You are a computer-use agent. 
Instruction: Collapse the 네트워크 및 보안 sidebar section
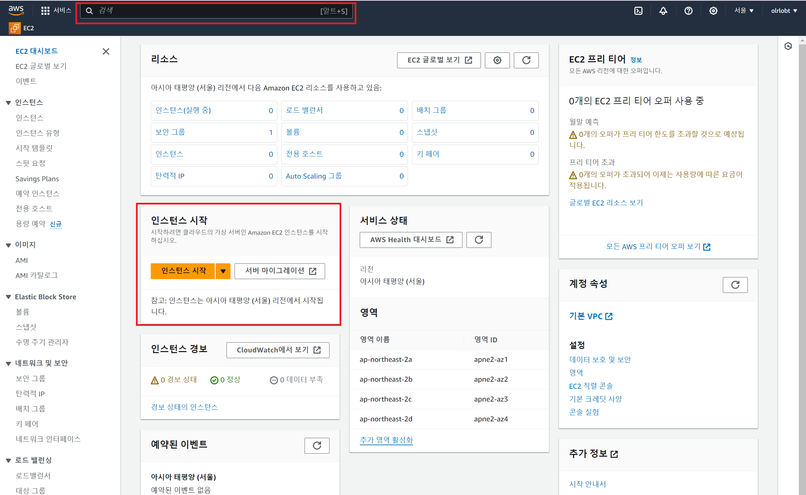click(x=8, y=363)
